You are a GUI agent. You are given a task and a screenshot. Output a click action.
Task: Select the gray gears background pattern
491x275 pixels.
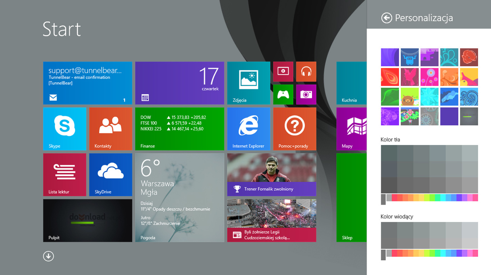[429, 116]
